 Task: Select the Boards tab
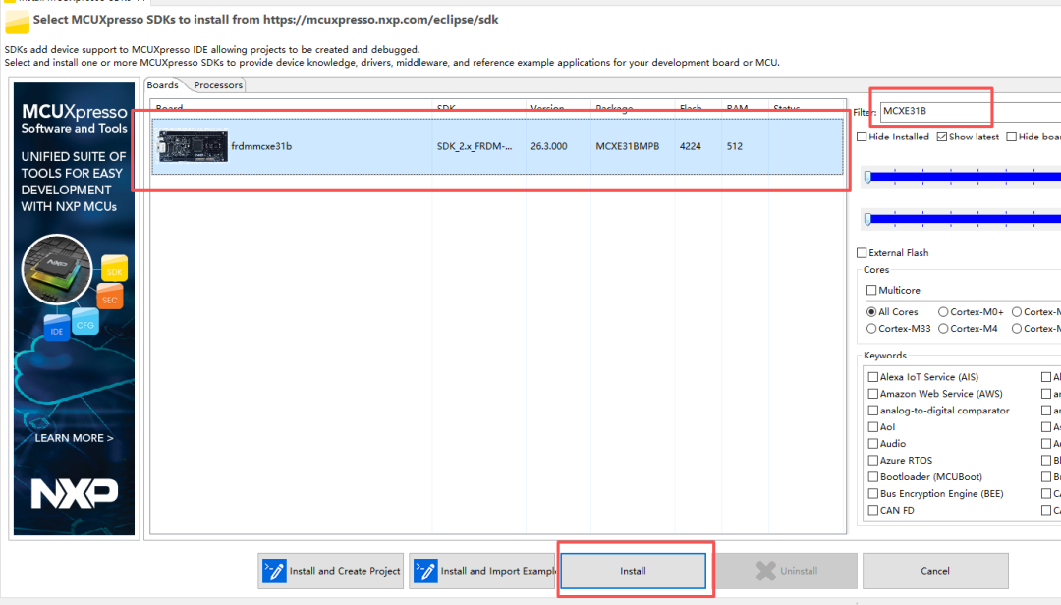point(162,84)
